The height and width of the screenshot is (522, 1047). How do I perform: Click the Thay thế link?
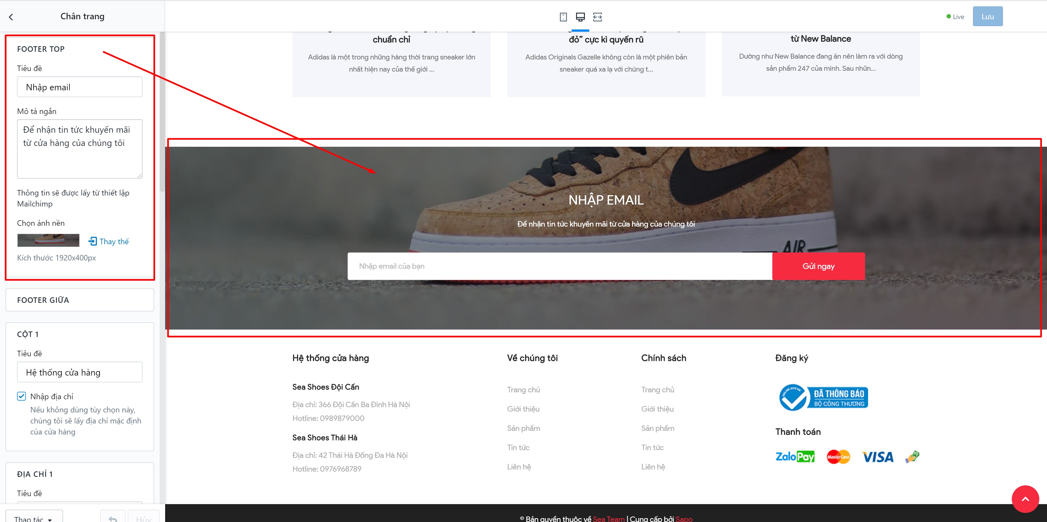[x=114, y=241]
